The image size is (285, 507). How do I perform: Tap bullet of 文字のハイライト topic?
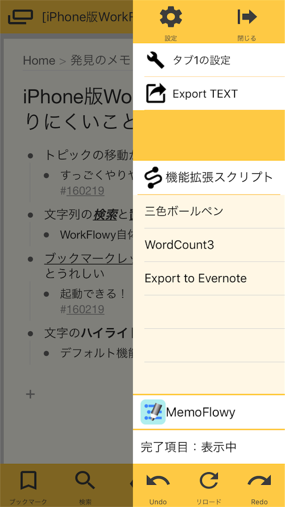click(31, 333)
